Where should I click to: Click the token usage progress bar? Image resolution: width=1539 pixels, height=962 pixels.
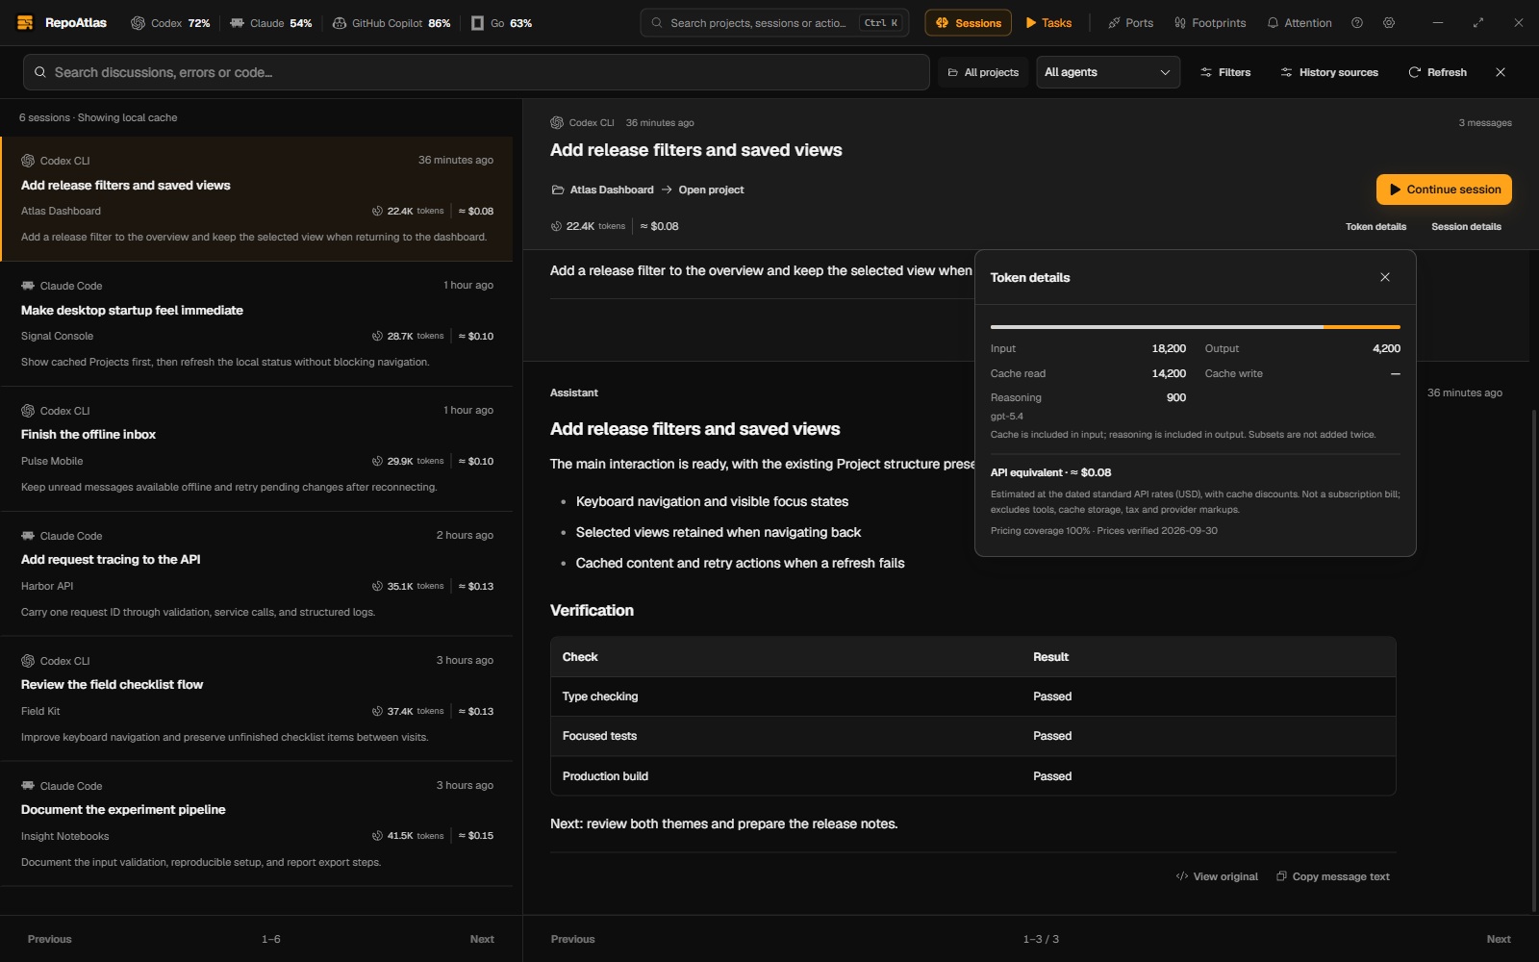point(1195,327)
